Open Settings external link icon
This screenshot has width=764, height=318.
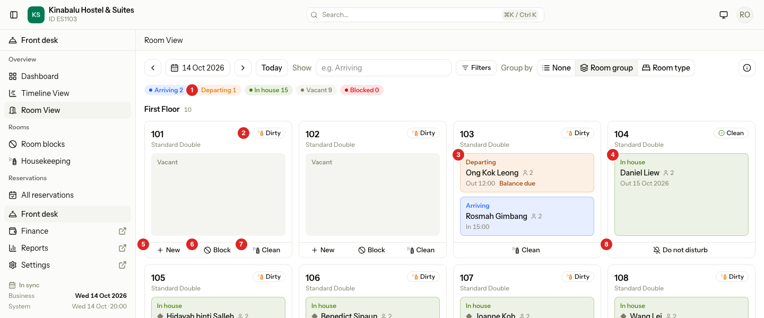[x=123, y=265]
